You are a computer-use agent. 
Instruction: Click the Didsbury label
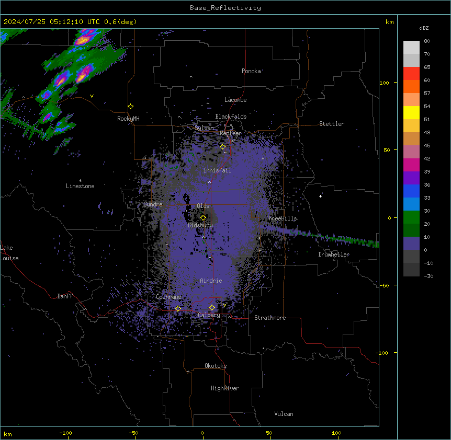[x=200, y=225]
